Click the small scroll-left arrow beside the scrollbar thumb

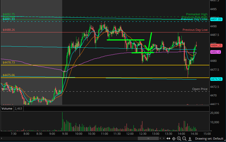pyautogui.click(x=160, y=139)
